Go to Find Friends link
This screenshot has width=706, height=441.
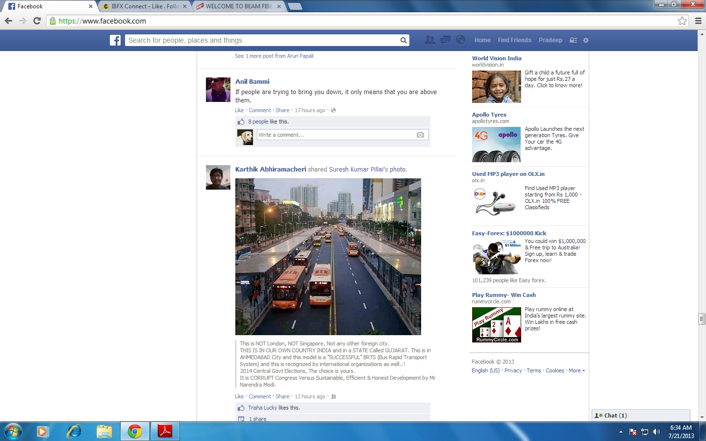(x=514, y=40)
